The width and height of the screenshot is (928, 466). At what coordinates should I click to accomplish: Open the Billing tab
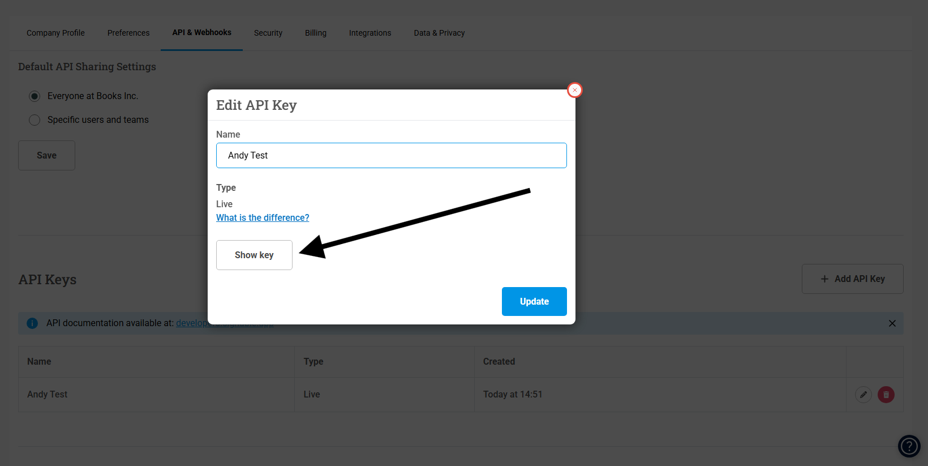[316, 33]
